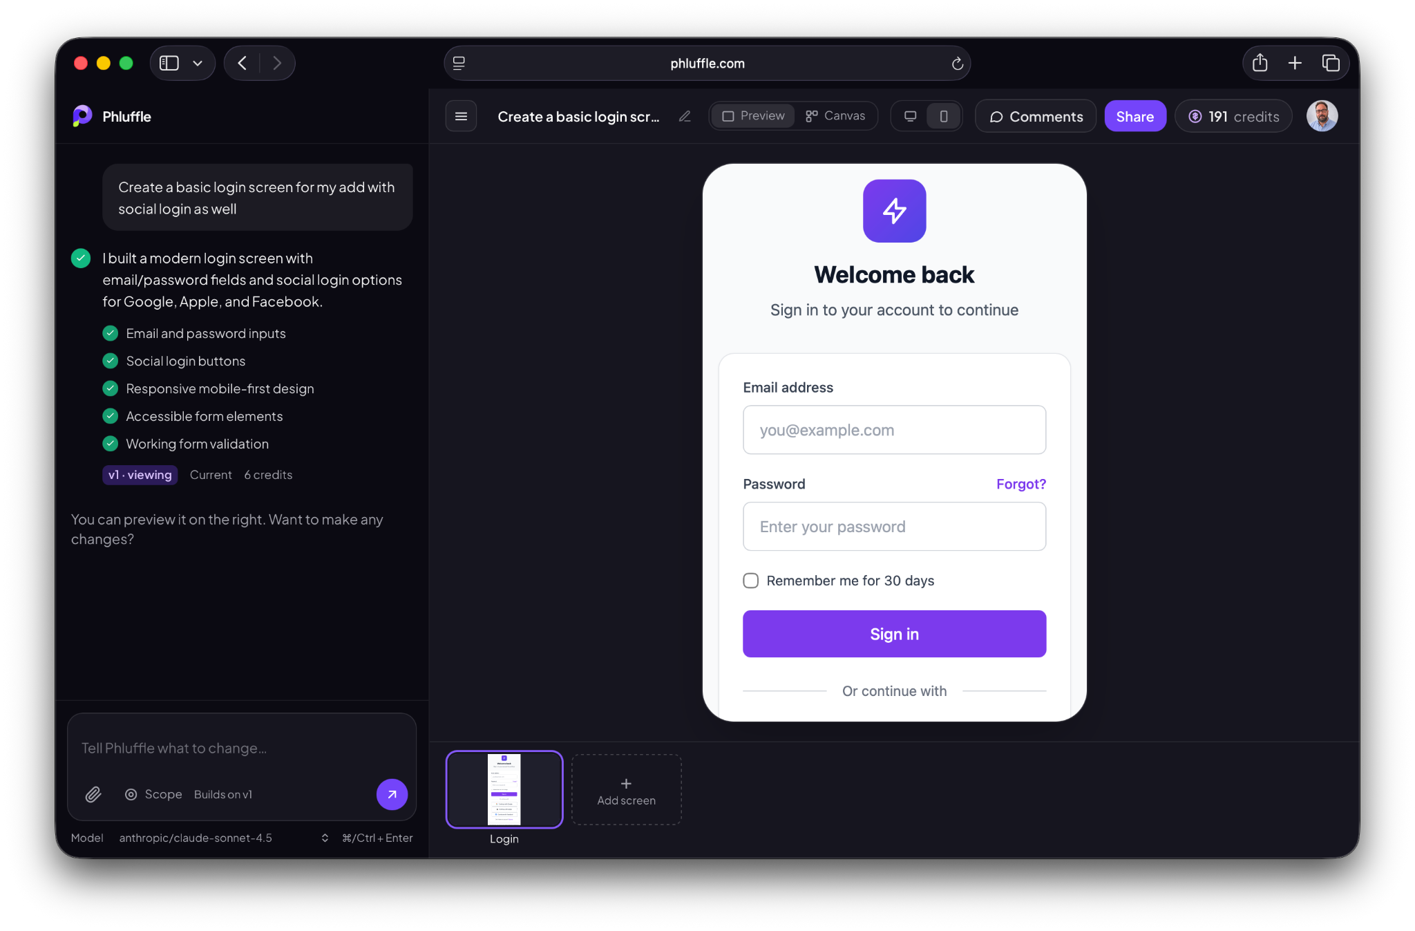1415x931 pixels.
Task: Show tab overview icon
Action: [1331, 63]
